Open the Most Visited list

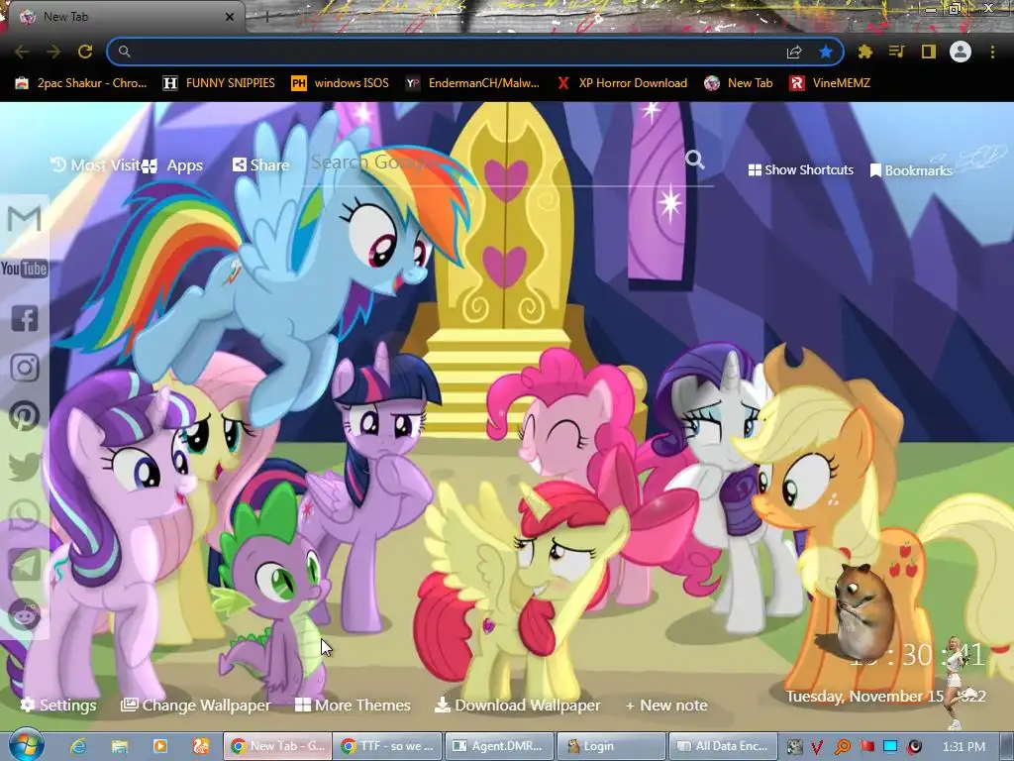click(96, 165)
